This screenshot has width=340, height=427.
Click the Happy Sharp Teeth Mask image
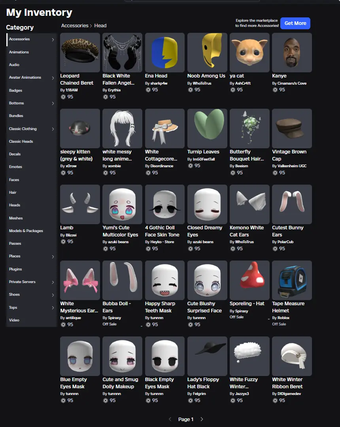165,280
